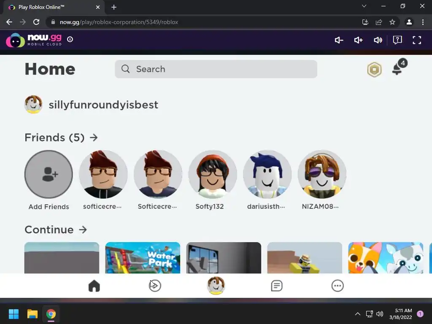The height and width of the screenshot is (324, 432).
Task: Open a new Chrome tab
Action: click(x=114, y=7)
